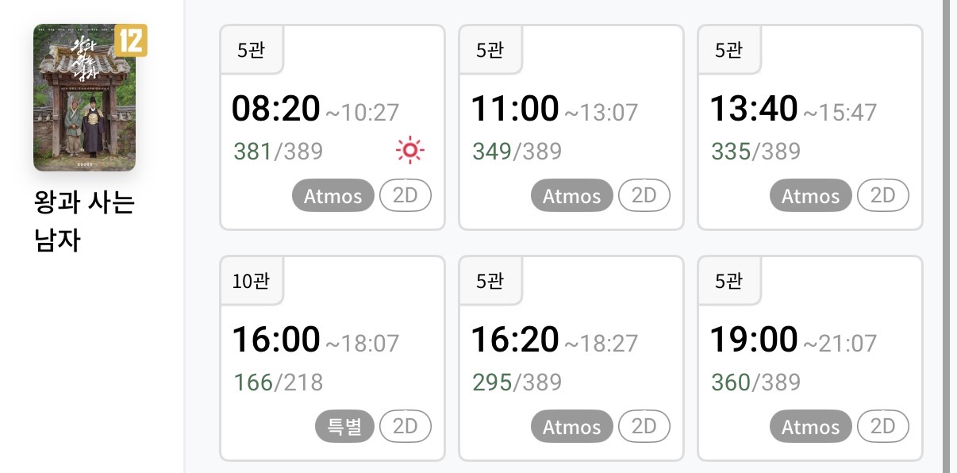Select the 11:00 showtime card

click(515, 109)
